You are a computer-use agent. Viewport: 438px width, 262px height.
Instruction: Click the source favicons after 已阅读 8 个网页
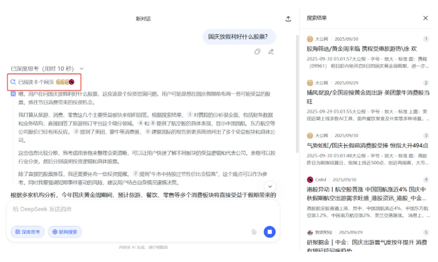click(x=65, y=82)
